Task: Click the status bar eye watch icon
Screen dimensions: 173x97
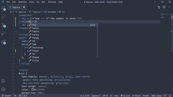Action: [15, 96]
